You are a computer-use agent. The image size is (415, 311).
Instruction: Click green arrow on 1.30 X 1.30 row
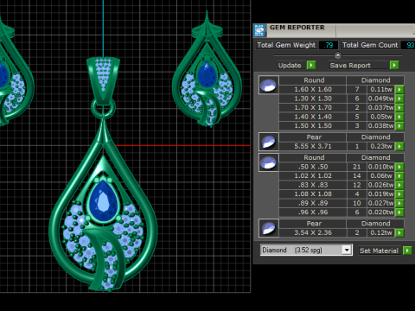coord(399,98)
